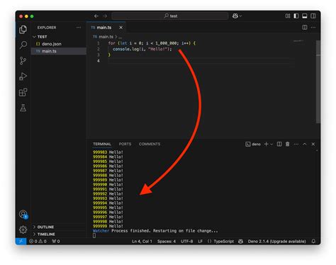Open the Testing flask view
Viewport: 336px width, 265px height.
(23, 108)
